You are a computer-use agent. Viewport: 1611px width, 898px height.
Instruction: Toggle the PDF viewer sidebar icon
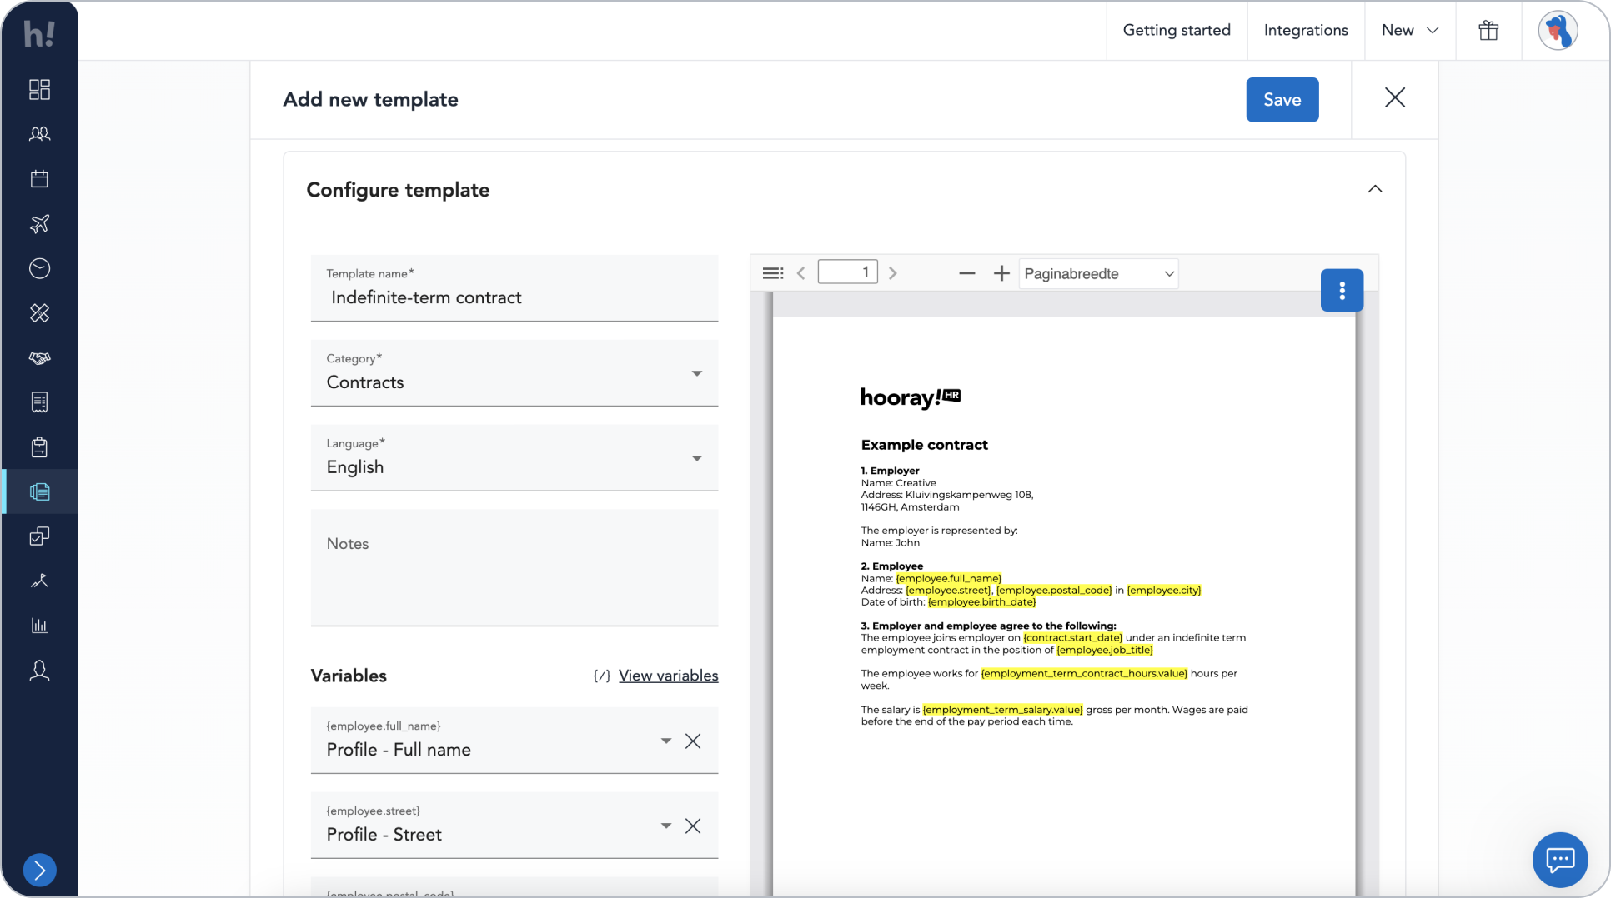pyautogui.click(x=773, y=273)
